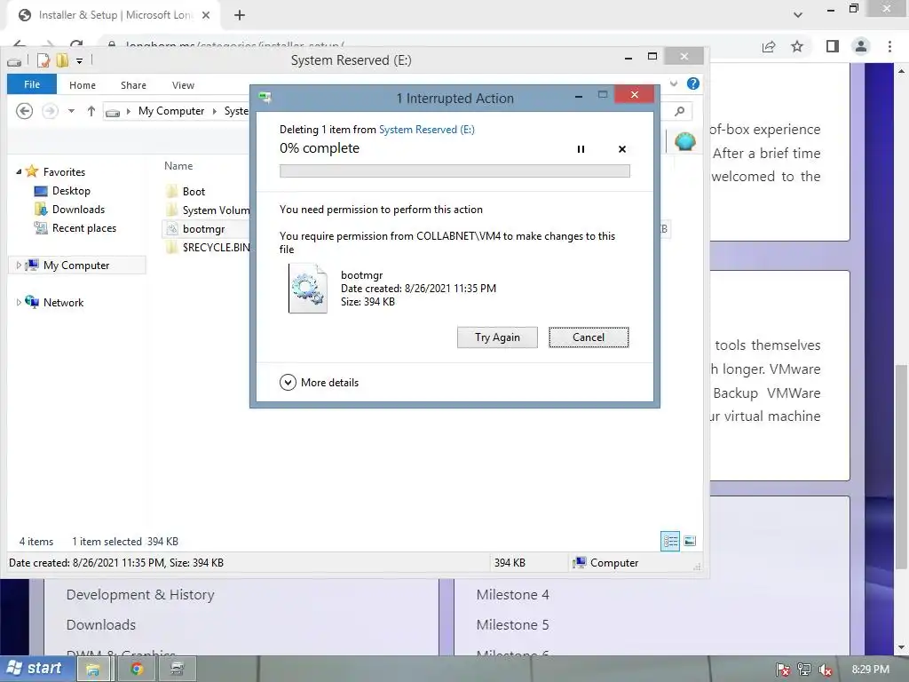The image size is (909, 682).
Task: Go back in Explorer navigation
Action: (24, 111)
